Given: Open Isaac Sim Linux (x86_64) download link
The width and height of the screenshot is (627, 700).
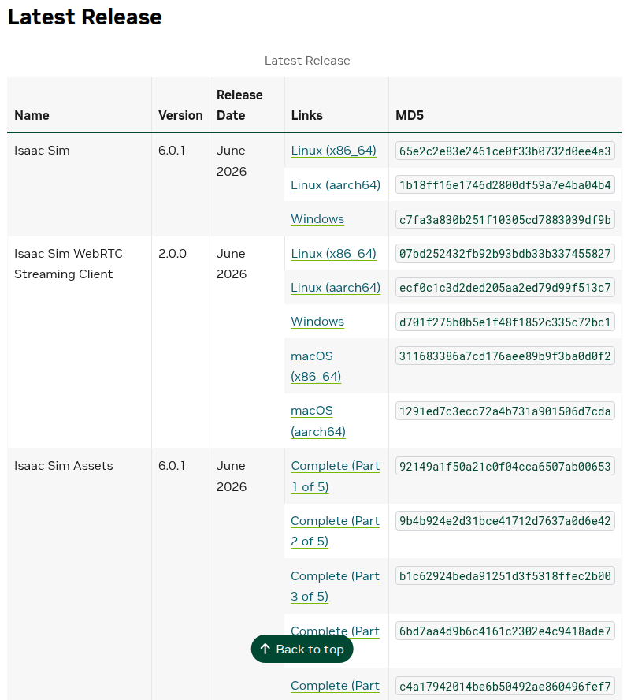Looking at the screenshot, I should 333,151.
